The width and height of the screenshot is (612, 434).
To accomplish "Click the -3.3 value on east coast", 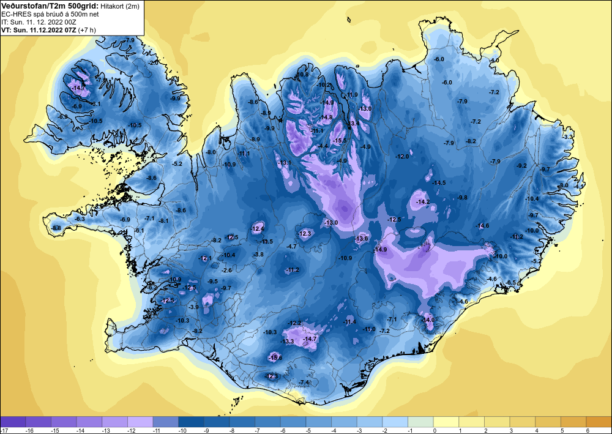I will click(568, 137).
